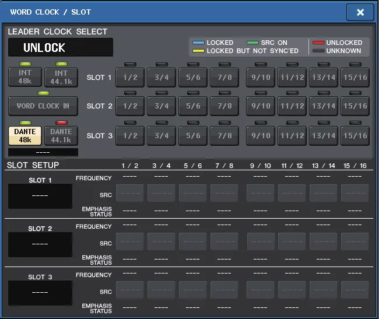Image resolution: width=379 pixels, height=319 pixels.
Task: Toggle SLOT 3 SRC for channels 9/10
Action: point(260,290)
